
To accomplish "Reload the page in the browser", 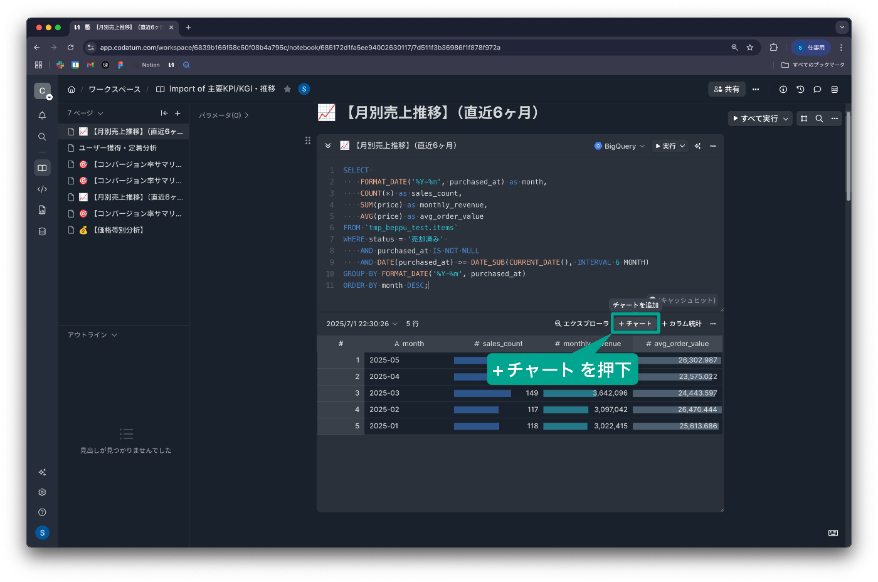I will pos(70,47).
